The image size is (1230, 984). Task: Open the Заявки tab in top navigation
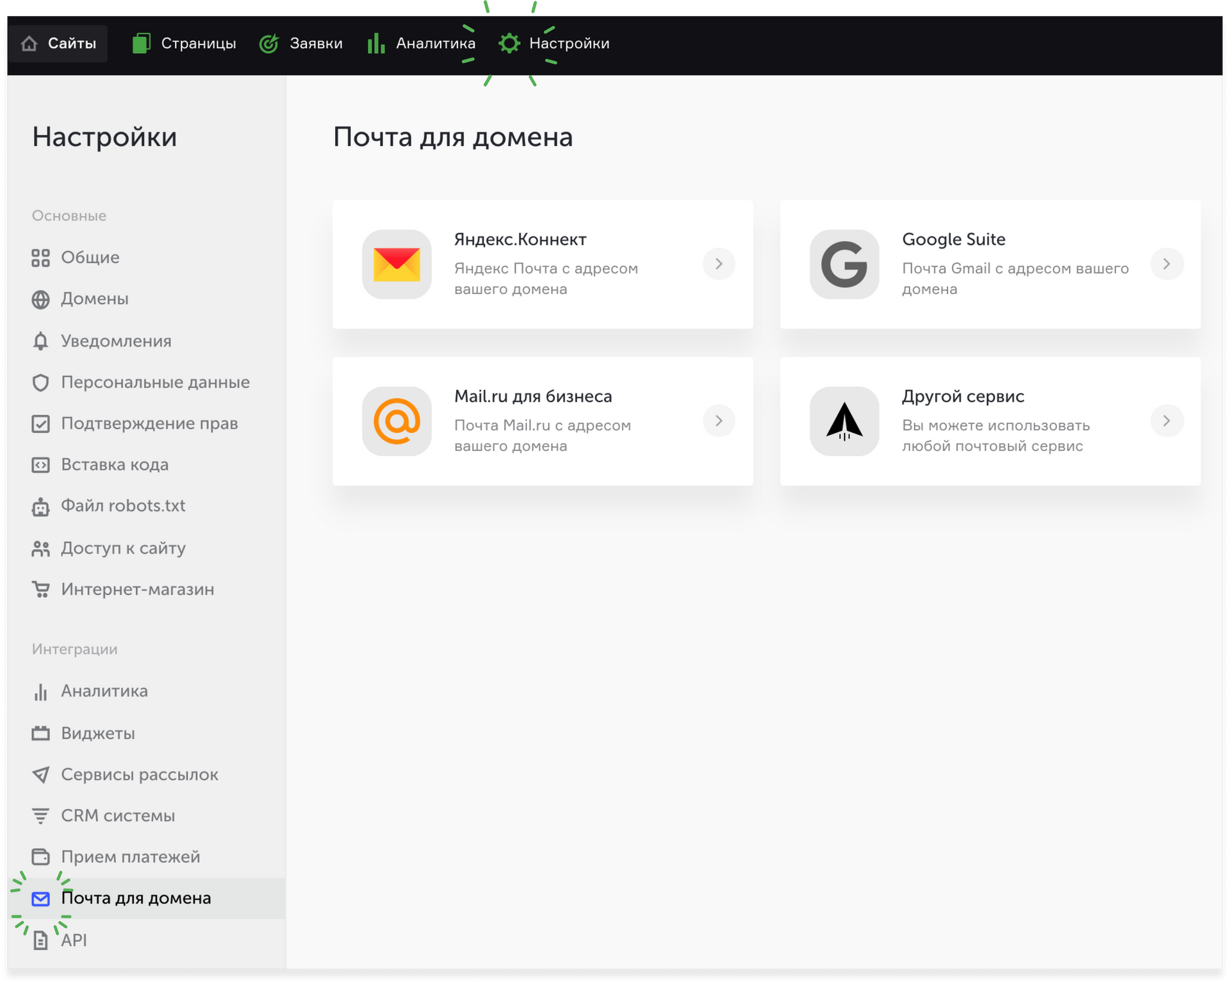pos(301,44)
